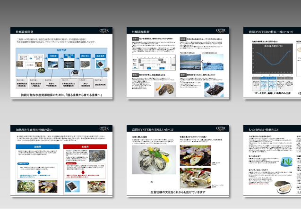Click the 加熱用と生食用の牡蠣の違い title text
The height and width of the screenshot is (210, 301).
pos(34,129)
